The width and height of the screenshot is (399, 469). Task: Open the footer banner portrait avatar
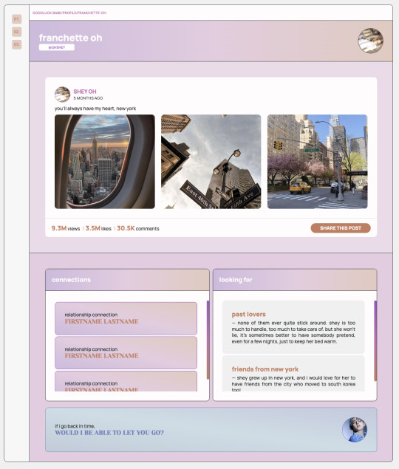[355, 430]
